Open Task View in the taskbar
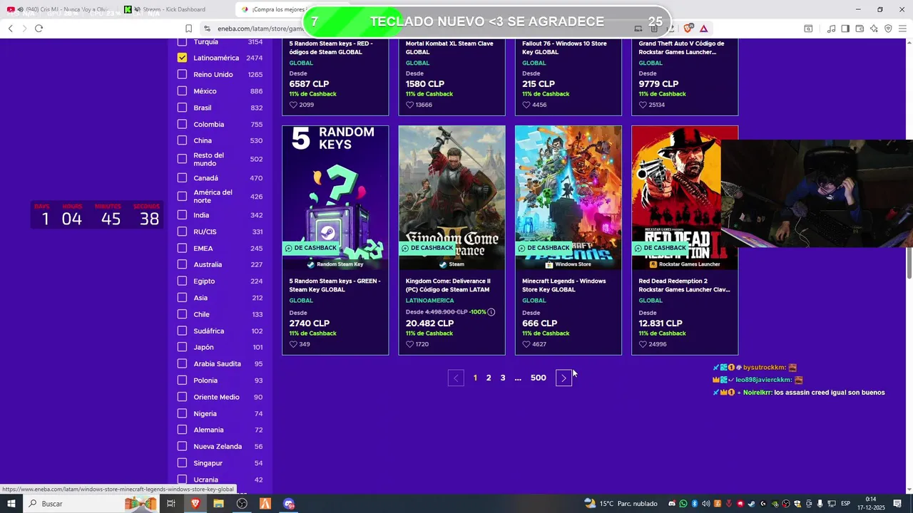913x513 pixels. coord(171,504)
